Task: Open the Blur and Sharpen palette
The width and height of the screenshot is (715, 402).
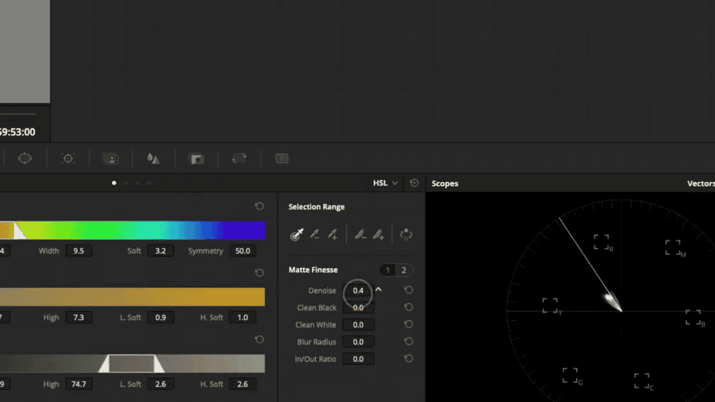Action: pyautogui.click(x=153, y=159)
